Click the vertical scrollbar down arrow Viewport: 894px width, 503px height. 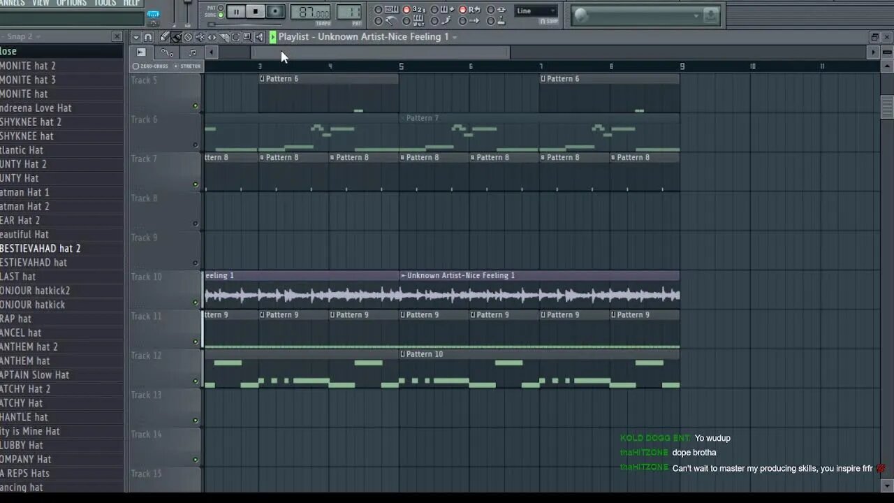click(887, 486)
